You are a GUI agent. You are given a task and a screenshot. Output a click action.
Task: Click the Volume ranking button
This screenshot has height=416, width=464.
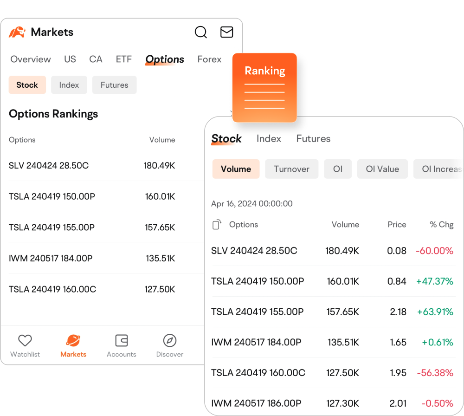pyautogui.click(x=236, y=169)
